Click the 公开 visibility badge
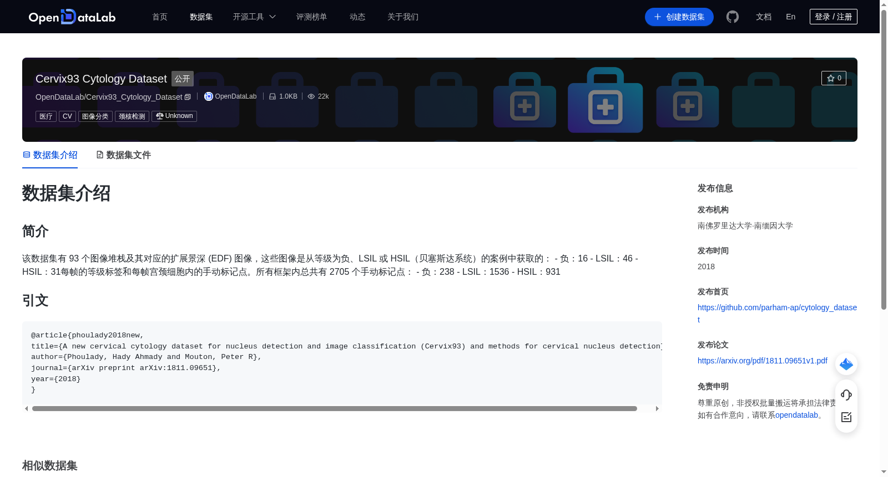The height and width of the screenshot is (477, 888). point(183,79)
